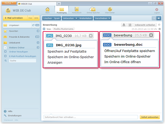Click the sender info icon before Von:
The height and width of the screenshot is (124, 165).
pyautogui.click(x=44, y=29)
